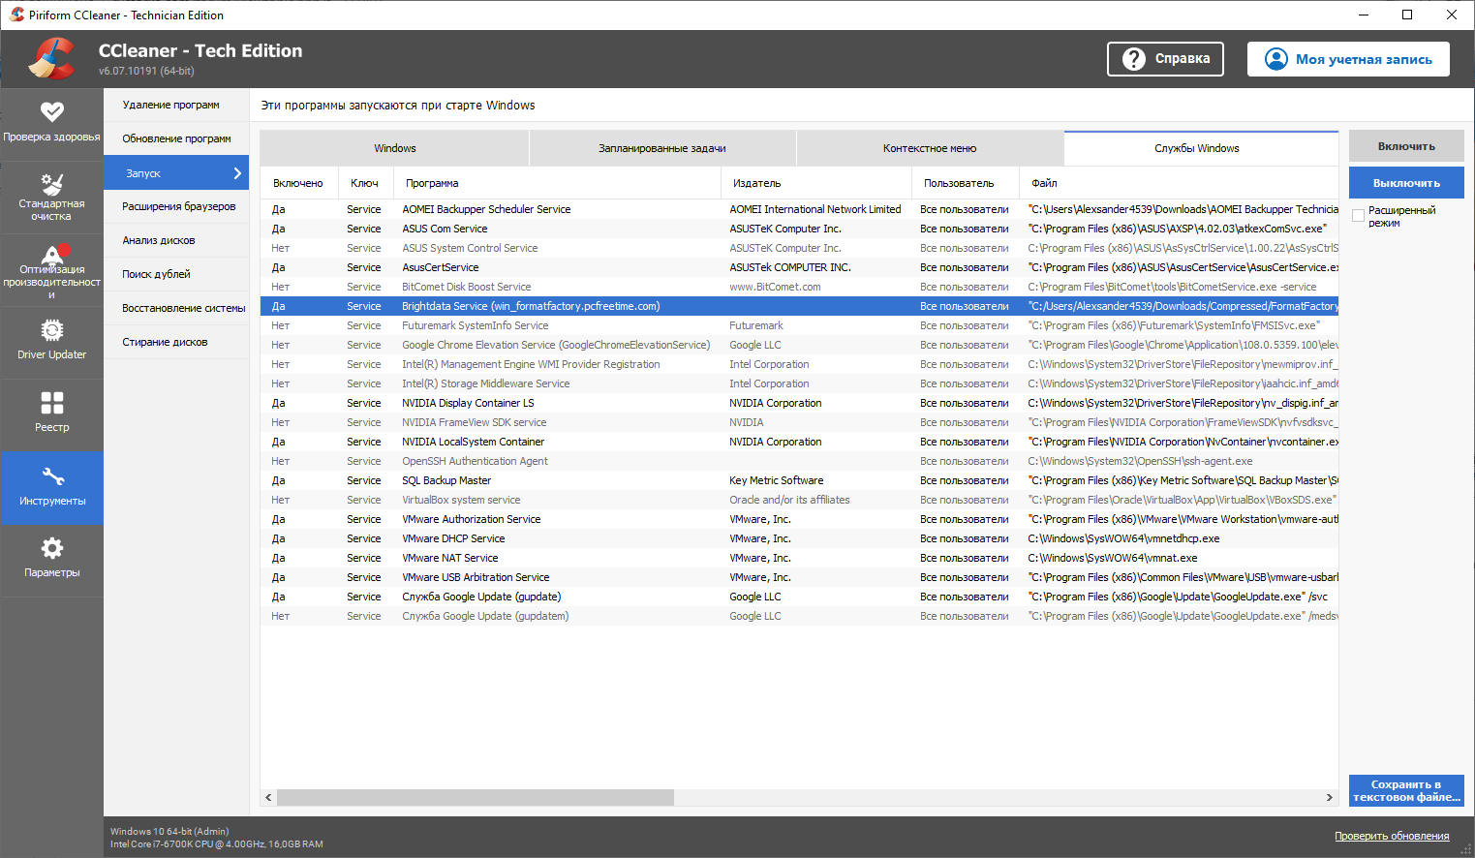Open Settings gear icon in sidebar
1475x858 pixels.
(51, 548)
